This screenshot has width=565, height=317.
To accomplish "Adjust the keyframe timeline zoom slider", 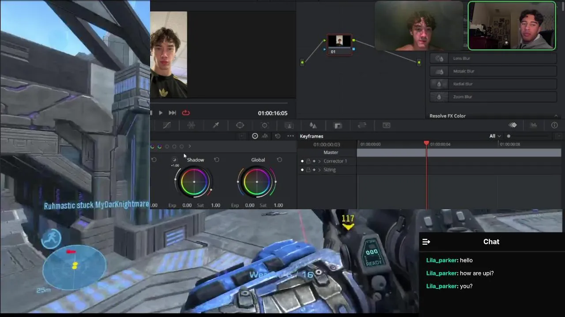I will (x=508, y=136).
